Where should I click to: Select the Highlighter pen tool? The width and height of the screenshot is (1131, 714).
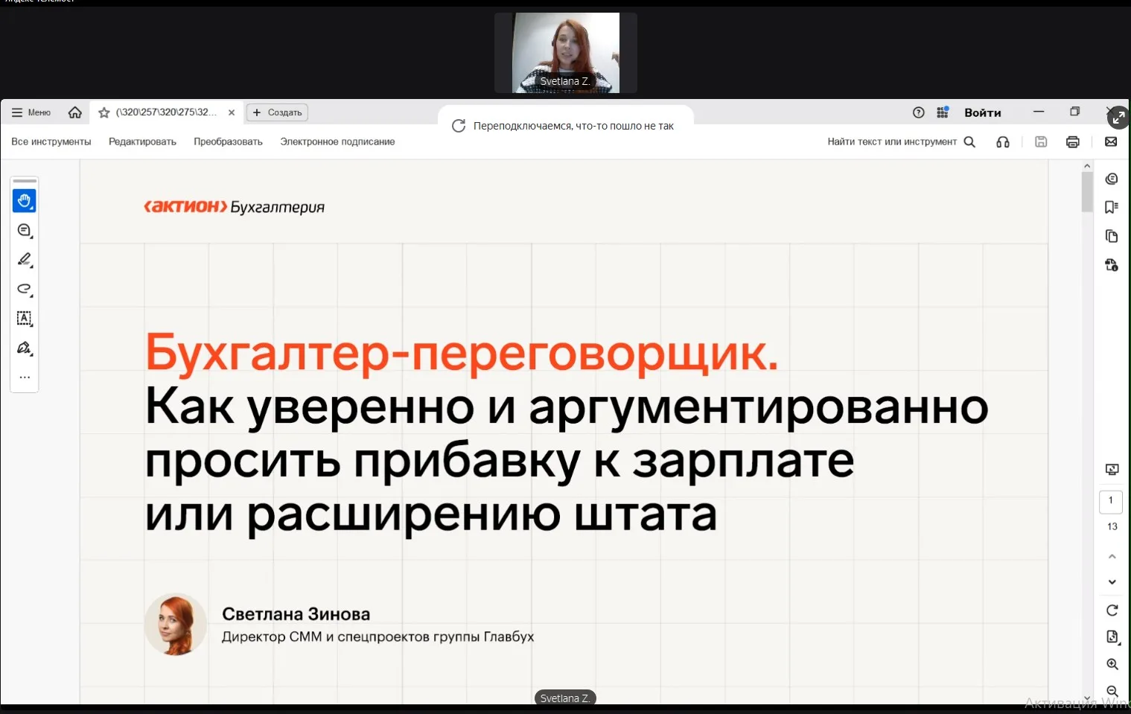pyautogui.click(x=25, y=260)
